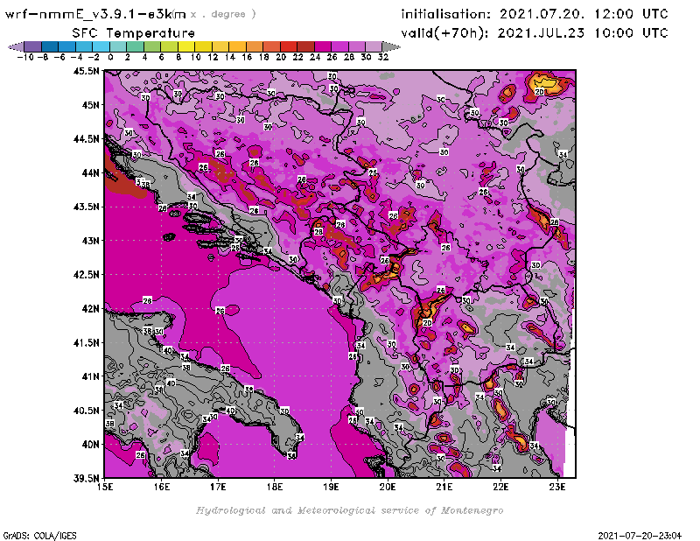Click the '44.5N' latitude tick label
The image size is (700, 541).
click(87, 139)
